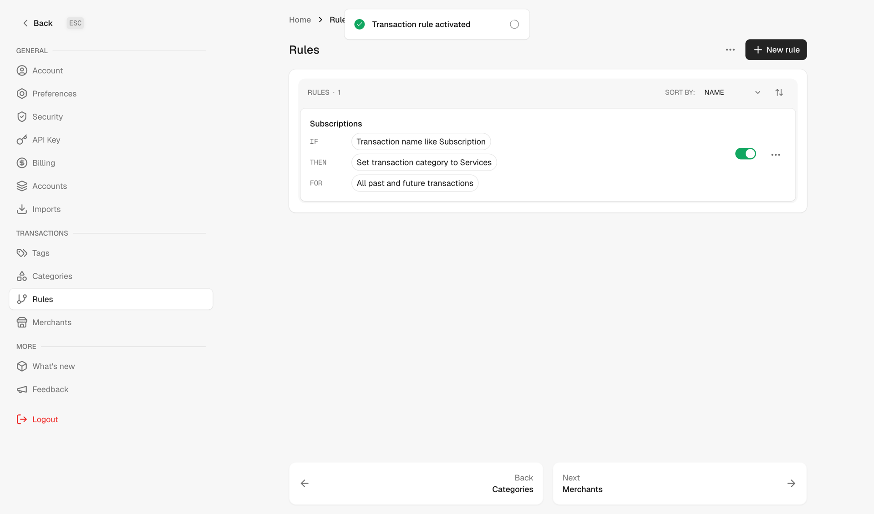Click the API Key icon
The width and height of the screenshot is (874, 514).
coord(22,140)
